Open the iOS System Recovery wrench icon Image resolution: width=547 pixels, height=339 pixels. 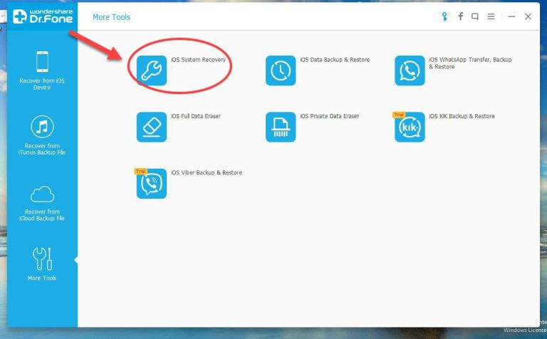152,71
